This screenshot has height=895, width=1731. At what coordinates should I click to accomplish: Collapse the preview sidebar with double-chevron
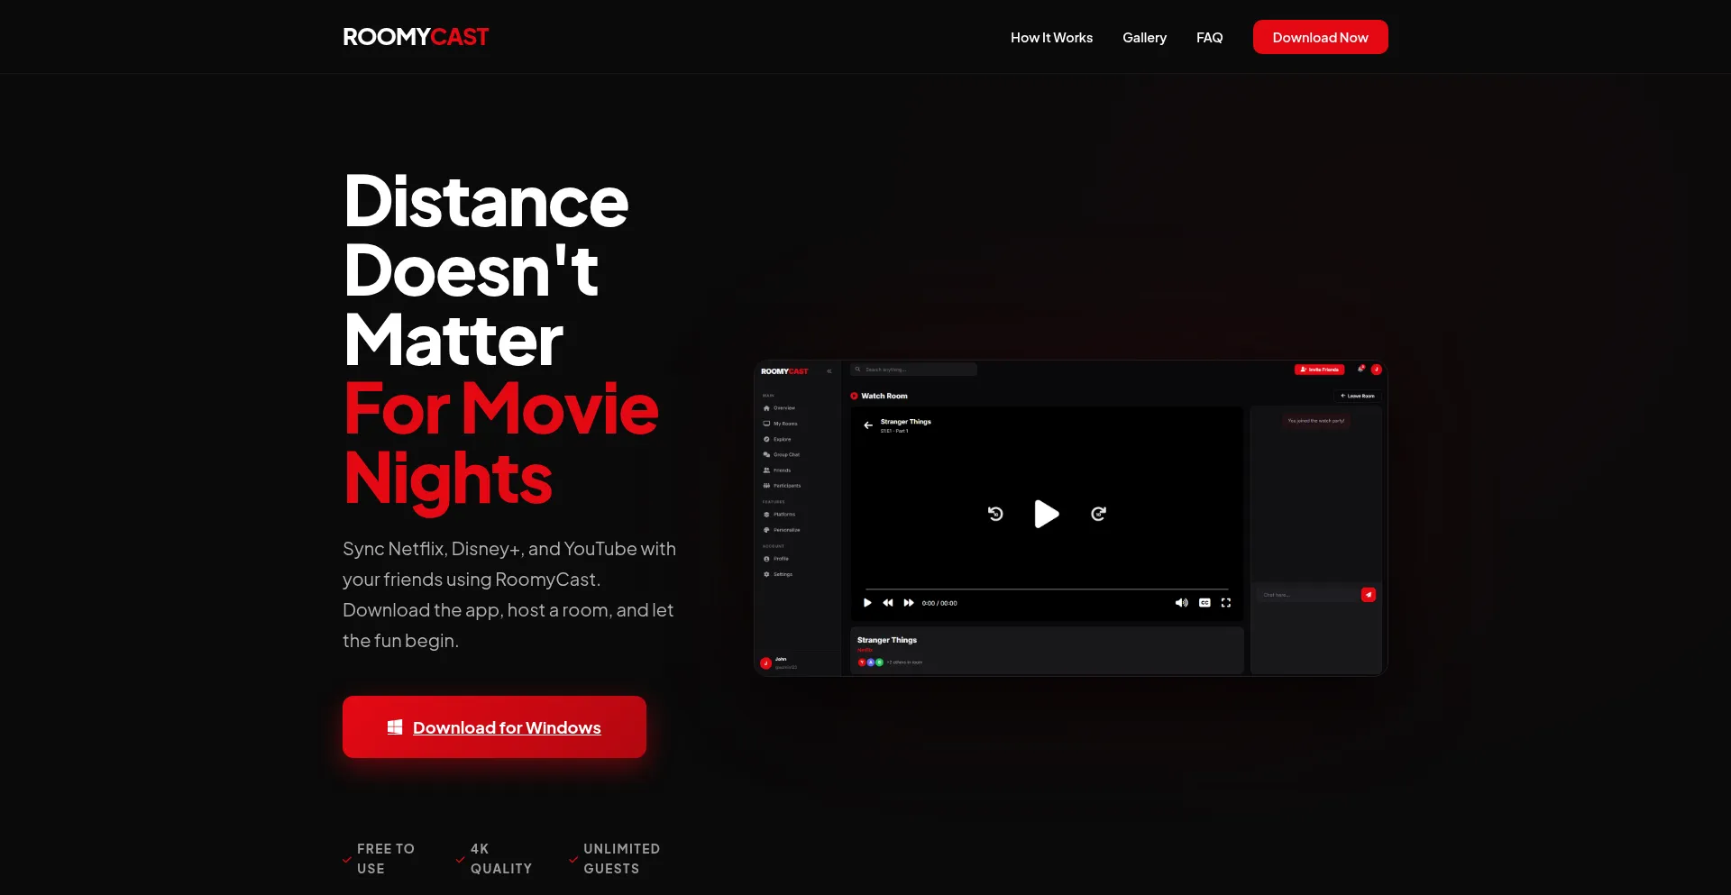[x=829, y=371]
